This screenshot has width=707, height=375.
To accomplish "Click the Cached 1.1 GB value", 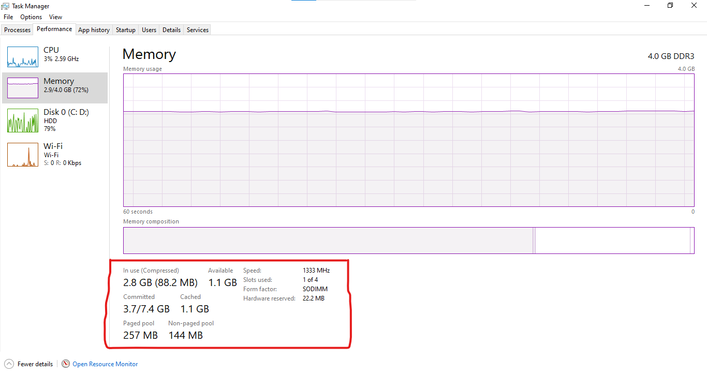I will (195, 309).
